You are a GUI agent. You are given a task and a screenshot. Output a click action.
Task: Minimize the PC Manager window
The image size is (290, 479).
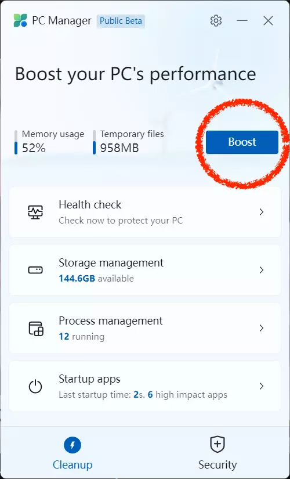(242, 21)
